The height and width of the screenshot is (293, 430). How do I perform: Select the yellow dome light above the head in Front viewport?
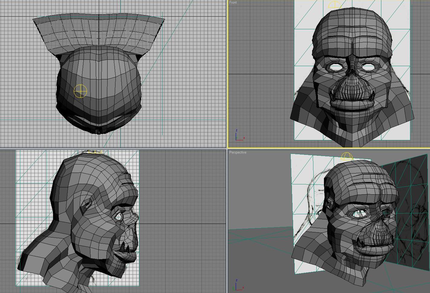click(335, 5)
